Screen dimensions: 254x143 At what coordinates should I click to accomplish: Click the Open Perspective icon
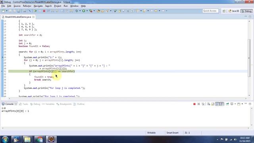click(224, 11)
